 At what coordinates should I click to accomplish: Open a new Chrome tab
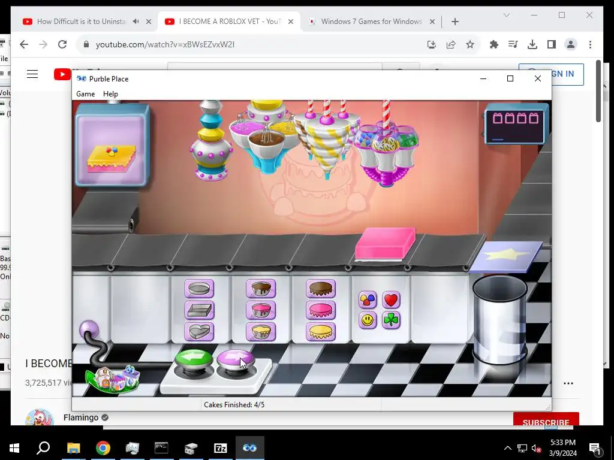455,22
